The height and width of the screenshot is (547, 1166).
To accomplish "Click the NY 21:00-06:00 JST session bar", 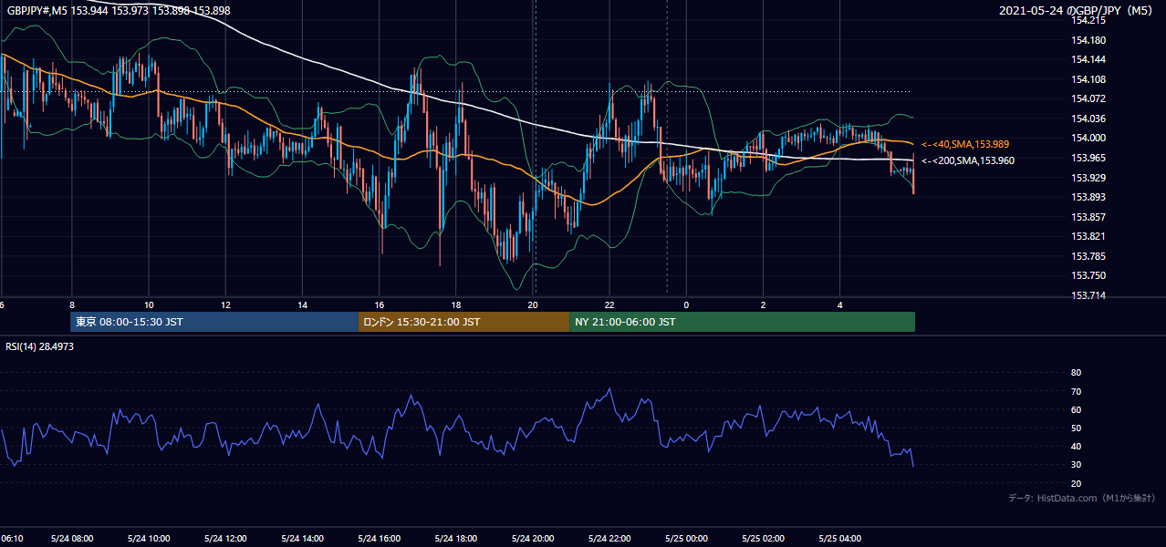I will click(x=743, y=322).
